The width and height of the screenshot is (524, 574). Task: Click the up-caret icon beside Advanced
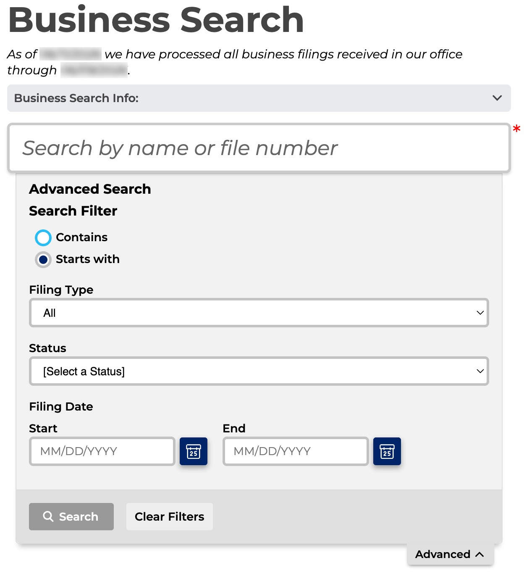pyautogui.click(x=479, y=554)
